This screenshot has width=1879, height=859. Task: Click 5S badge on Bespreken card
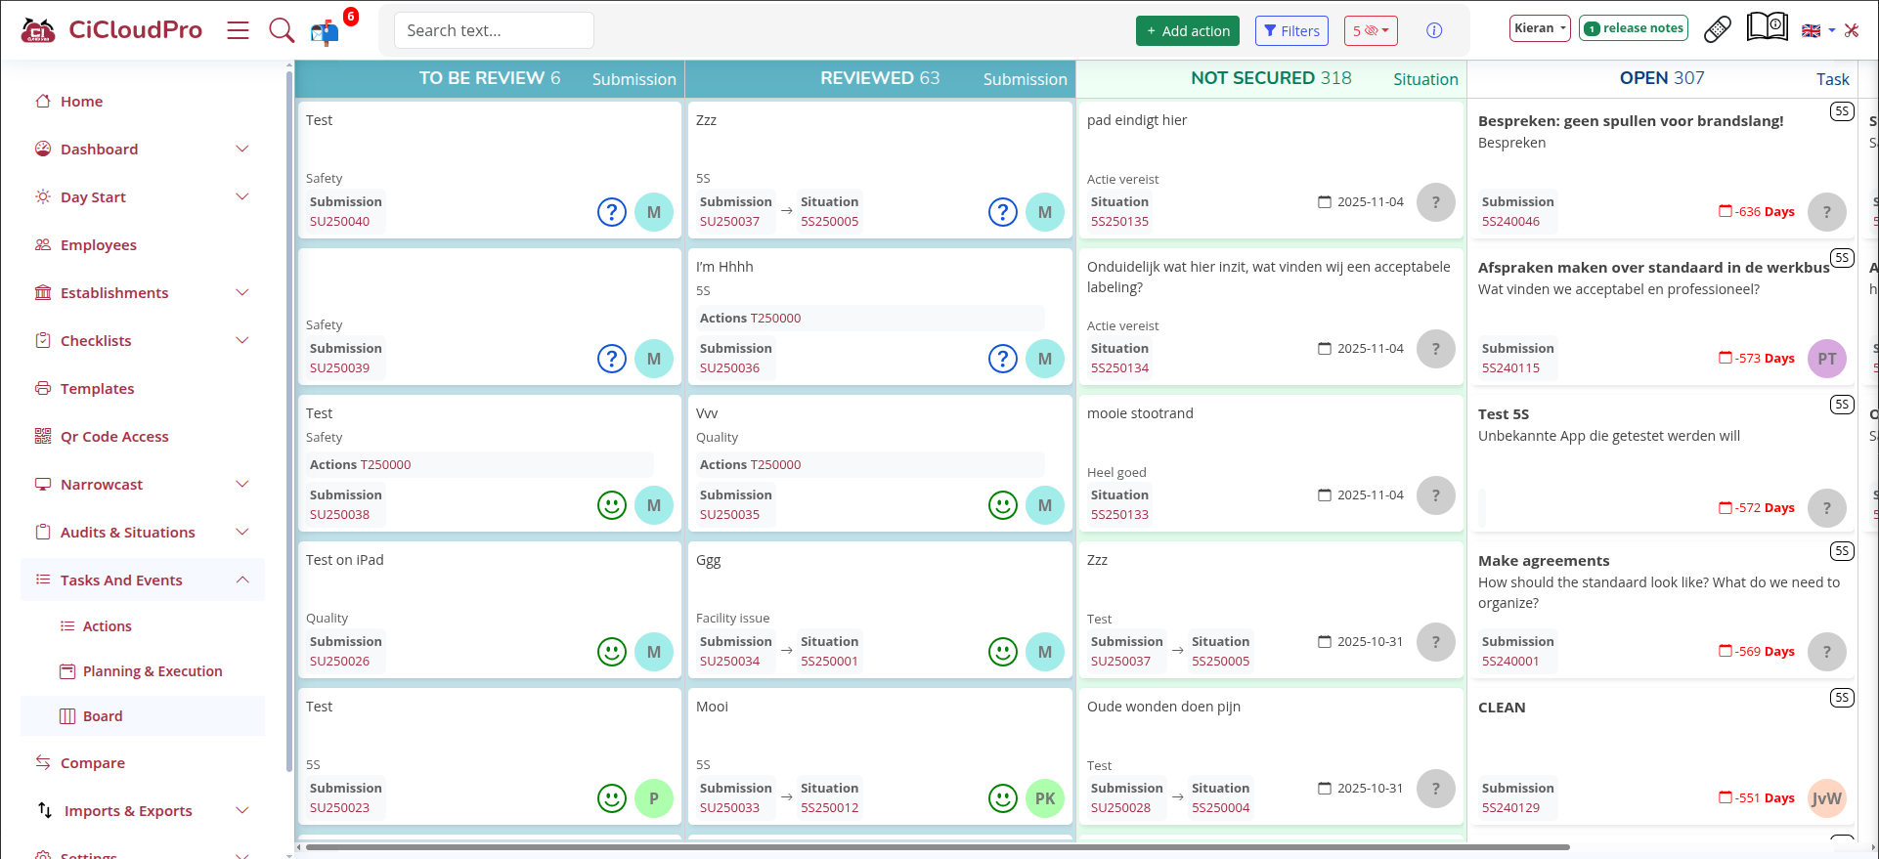point(1842,111)
